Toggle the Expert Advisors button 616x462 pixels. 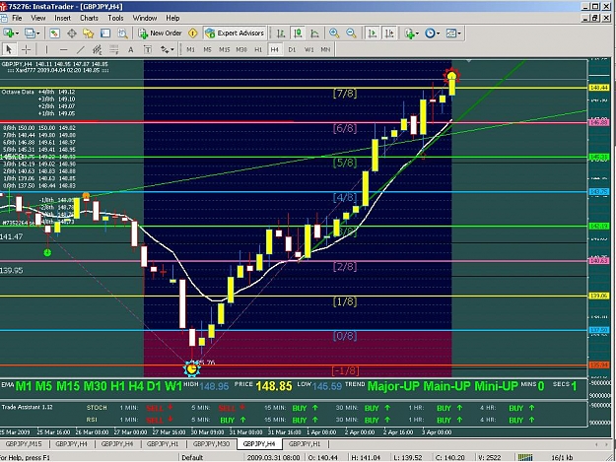(x=236, y=33)
